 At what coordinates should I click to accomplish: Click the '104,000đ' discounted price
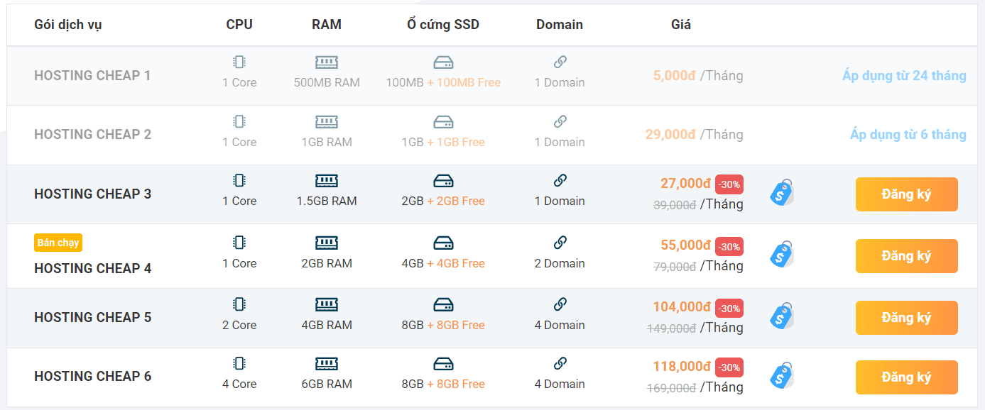pos(682,307)
